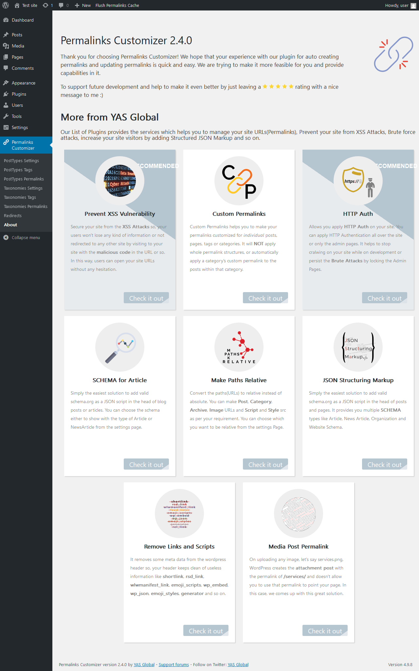This screenshot has height=671, width=419.
Task: Open PostTypes Tags submenu
Action: click(18, 170)
